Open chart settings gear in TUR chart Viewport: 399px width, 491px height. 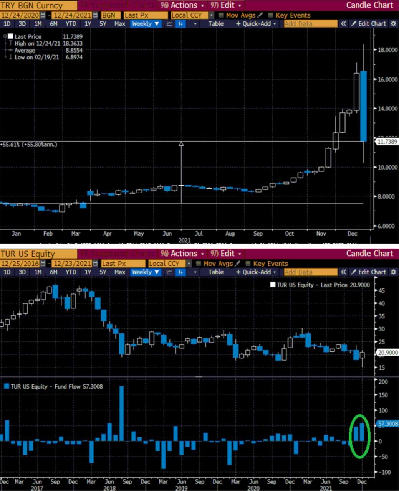tap(393, 272)
